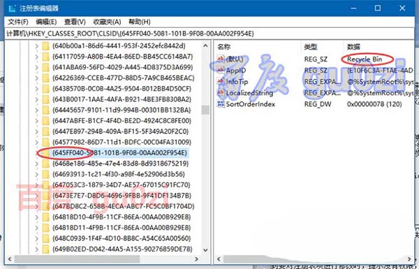Expand the {64117059-A80B-4EA4-86ED-BB45CC6148A7} key

coord(37,57)
